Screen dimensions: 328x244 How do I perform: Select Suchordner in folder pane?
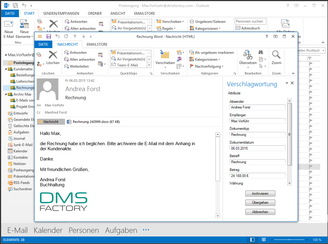[x=20, y=189]
